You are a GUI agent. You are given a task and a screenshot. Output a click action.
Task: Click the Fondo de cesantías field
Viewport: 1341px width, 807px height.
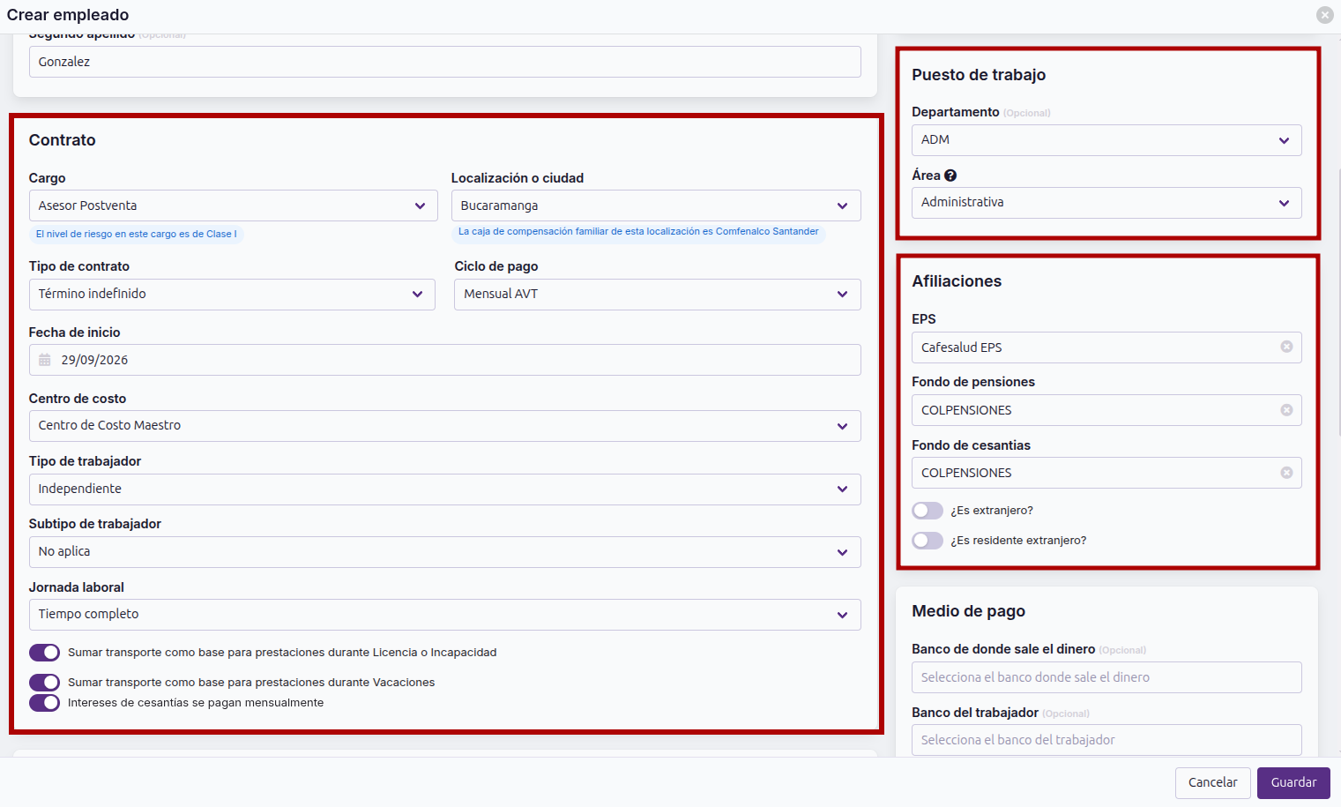1106,473
